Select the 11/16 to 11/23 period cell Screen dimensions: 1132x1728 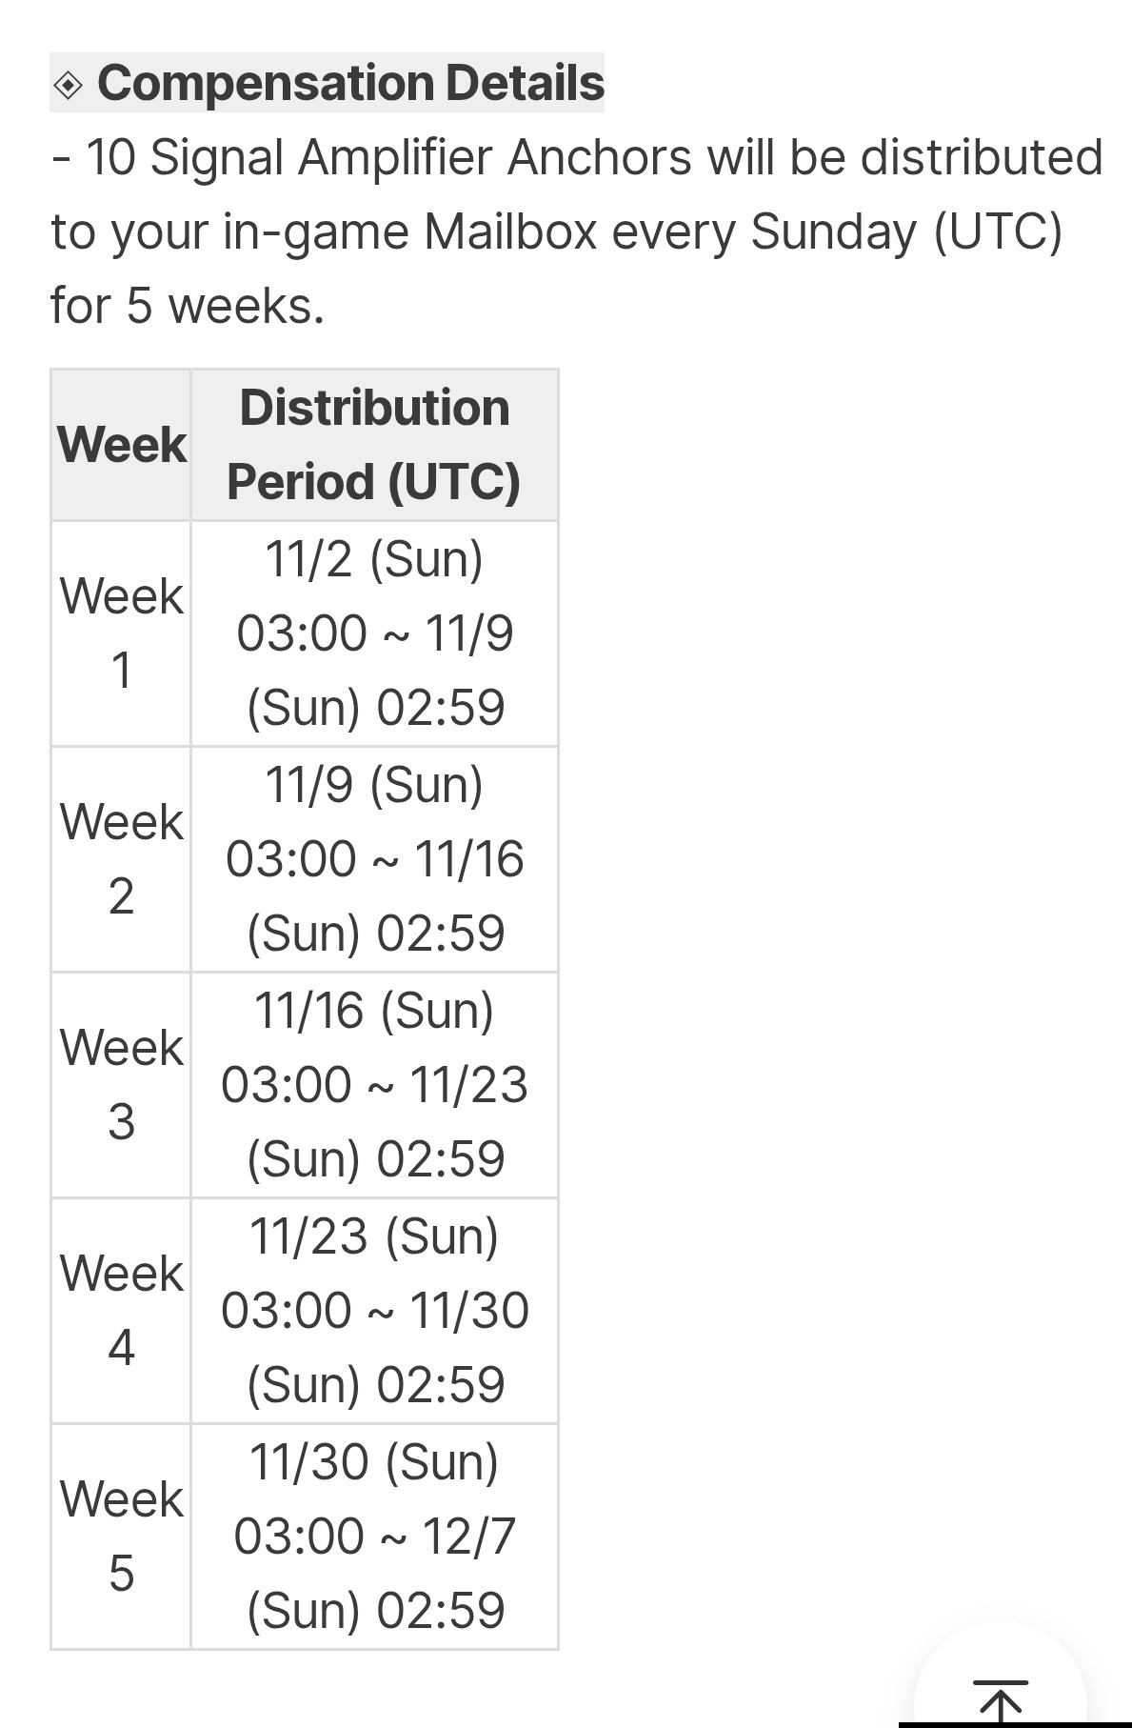[x=374, y=1085]
